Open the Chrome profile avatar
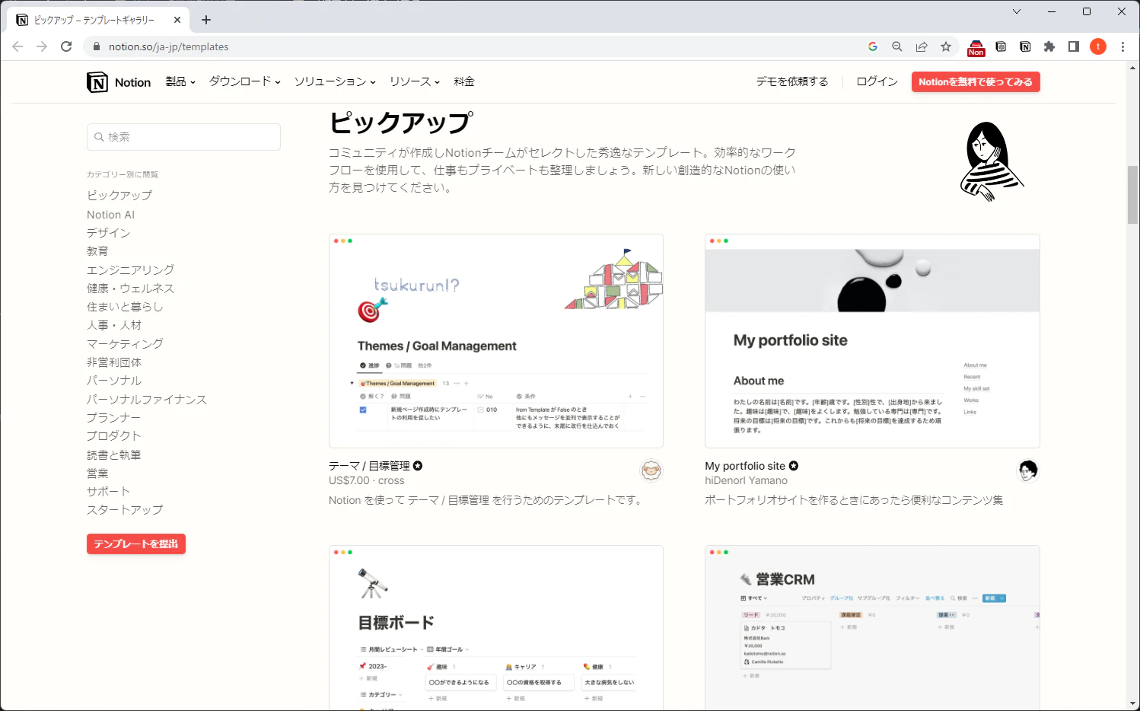Screen dimensions: 1140x711 tap(1098, 46)
